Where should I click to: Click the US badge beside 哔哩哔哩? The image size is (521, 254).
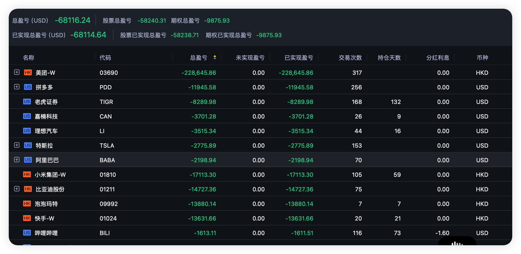point(27,233)
